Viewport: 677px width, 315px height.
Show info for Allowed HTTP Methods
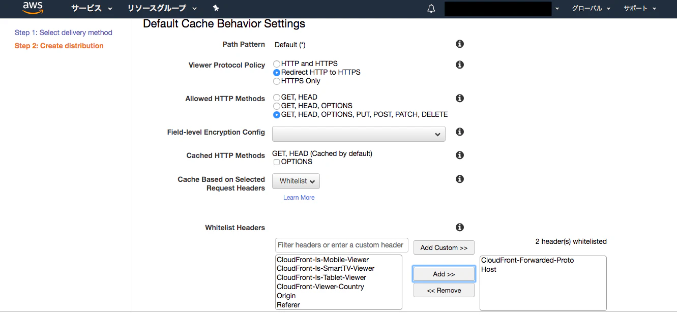[460, 99]
